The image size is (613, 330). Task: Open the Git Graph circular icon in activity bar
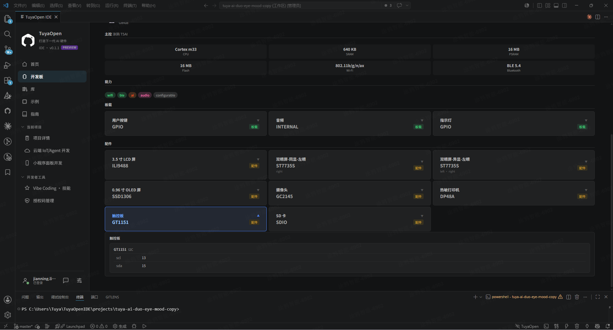(x=8, y=142)
